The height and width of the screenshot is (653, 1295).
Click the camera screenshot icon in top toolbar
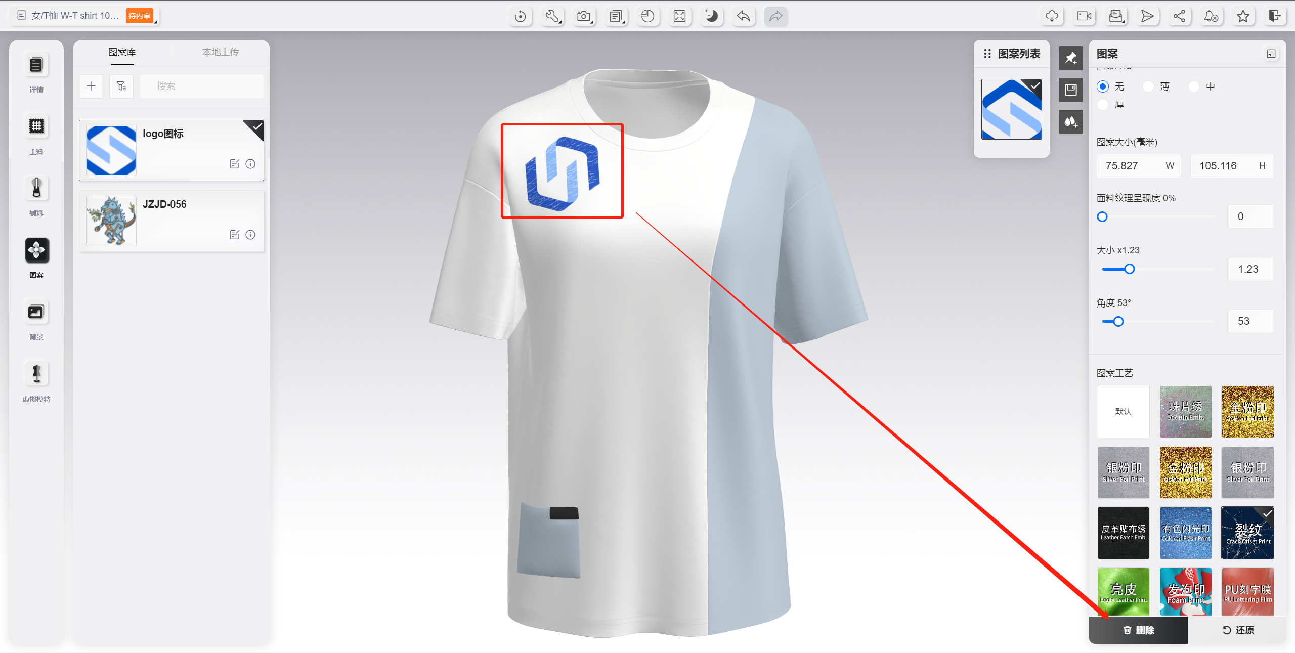(584, 16)
